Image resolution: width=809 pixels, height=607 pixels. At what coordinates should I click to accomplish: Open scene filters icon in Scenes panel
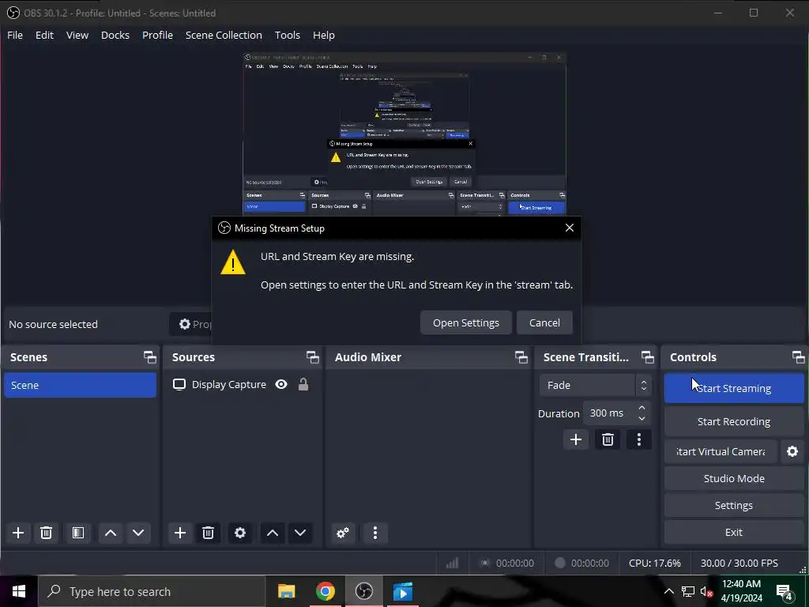click(78, 533)
